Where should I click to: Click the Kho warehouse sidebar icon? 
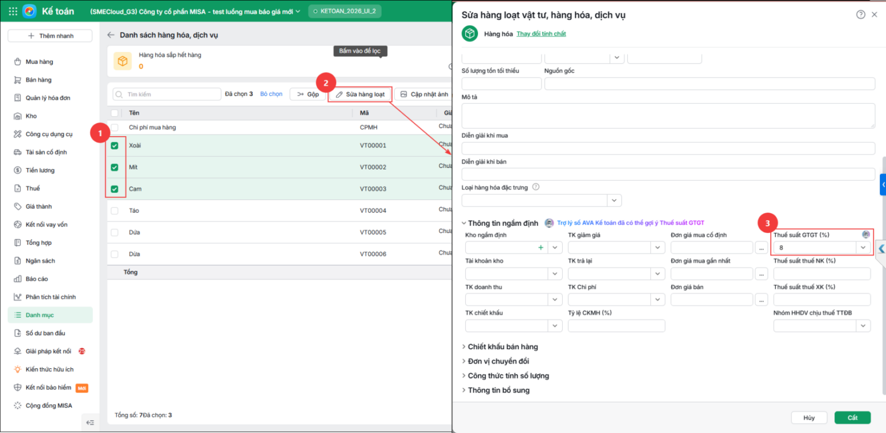pos(18,116)
